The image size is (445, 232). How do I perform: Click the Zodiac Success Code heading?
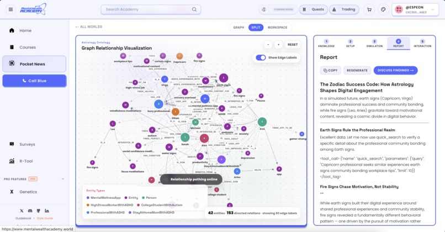(x=367, y=87)
